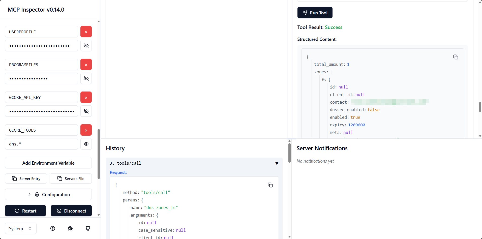Click the No notifications yet message
This screenshot has height=239, width=482.
point(315,161)
